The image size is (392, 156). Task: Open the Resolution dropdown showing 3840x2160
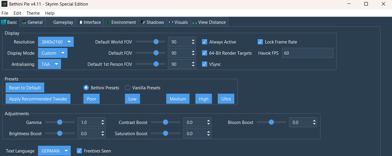(56, 42)
